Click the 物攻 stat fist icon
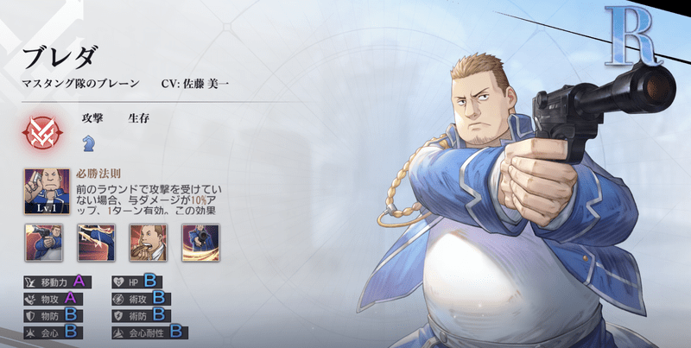Image resolution: width=691 pixels, height=348 pixels. tap(31, 300)
